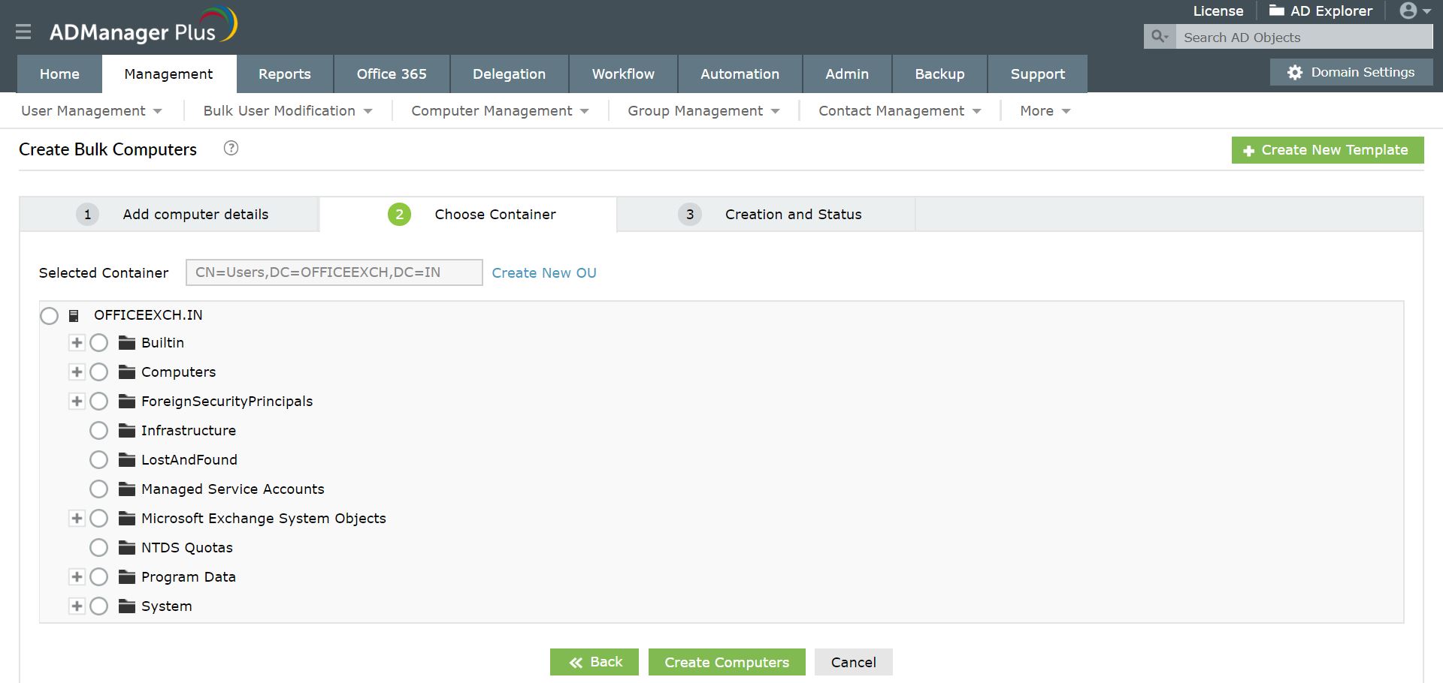Viewport: 1443px width, 683px height.
Task: Click the Managed Service Accounts folder icon
Action: point(127,489)
